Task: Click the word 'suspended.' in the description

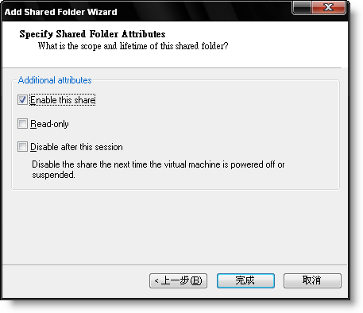Action: pyautogui.click(x=53, y=175)
